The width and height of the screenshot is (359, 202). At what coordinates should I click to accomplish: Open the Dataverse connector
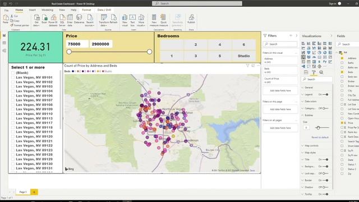79,19
